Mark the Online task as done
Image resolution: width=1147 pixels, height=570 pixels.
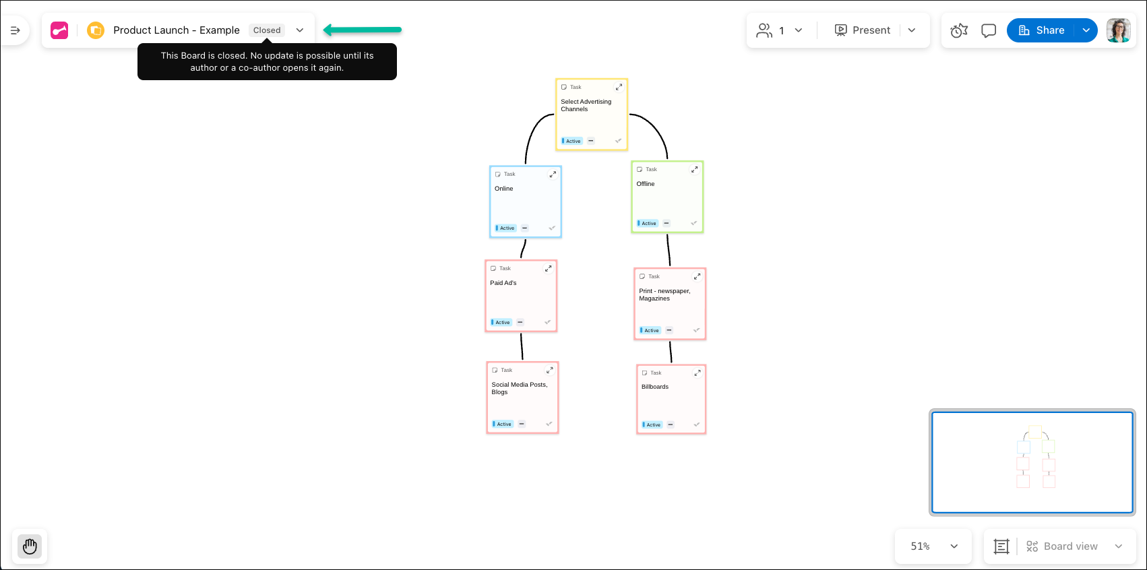tap(552, 228)
